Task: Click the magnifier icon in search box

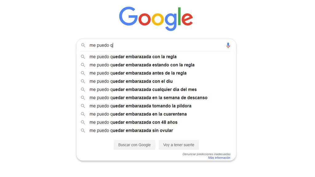Action: [x=83, y=45]
